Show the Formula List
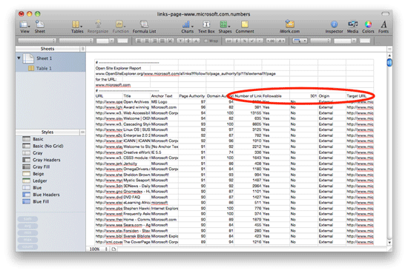The image size is (408, 273). [144, 27]
